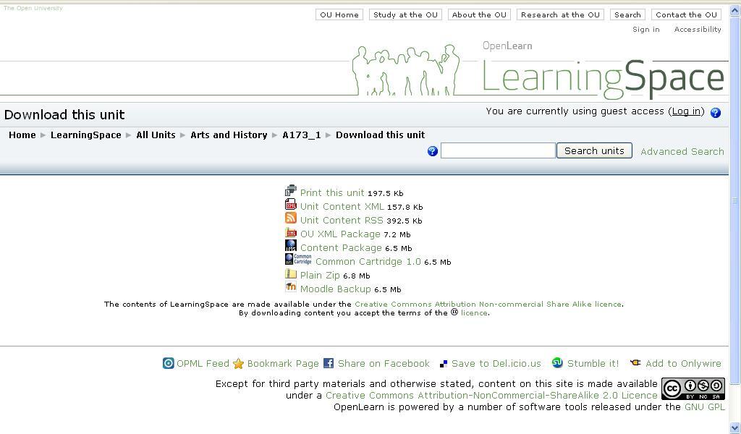Click the vertical scrollbar down arrow

[x=735, y=428]
